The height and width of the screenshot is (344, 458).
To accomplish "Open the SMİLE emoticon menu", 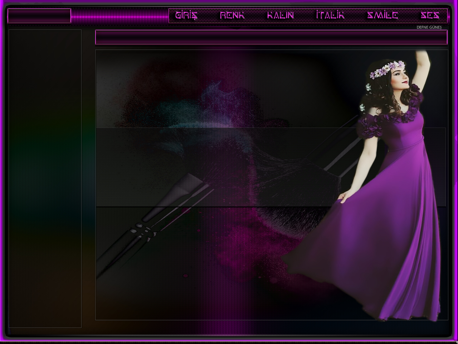I will coord(383,15).
